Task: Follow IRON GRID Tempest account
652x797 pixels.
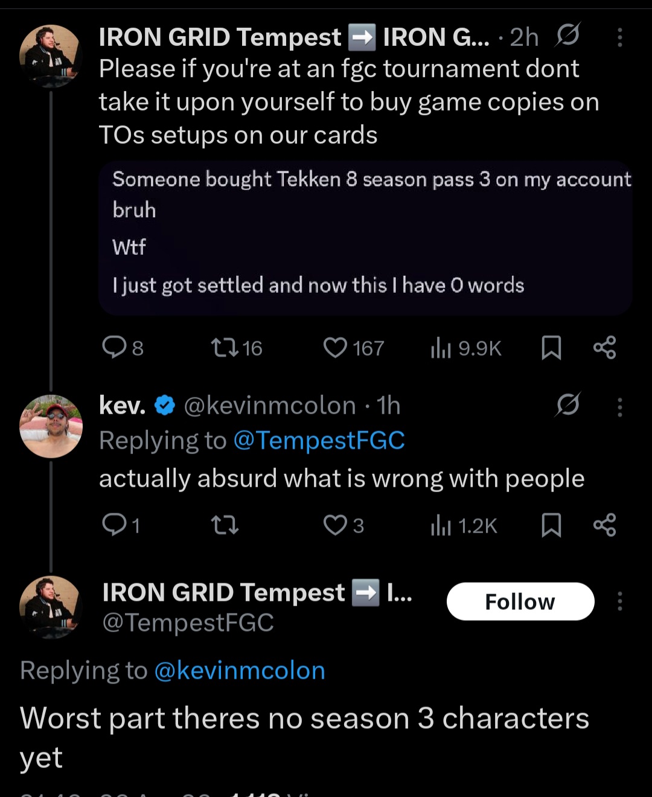Action: [x=520, y=601]
